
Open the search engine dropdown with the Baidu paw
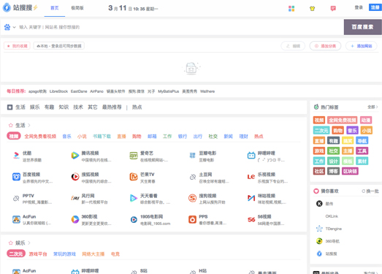coord(9,27)
